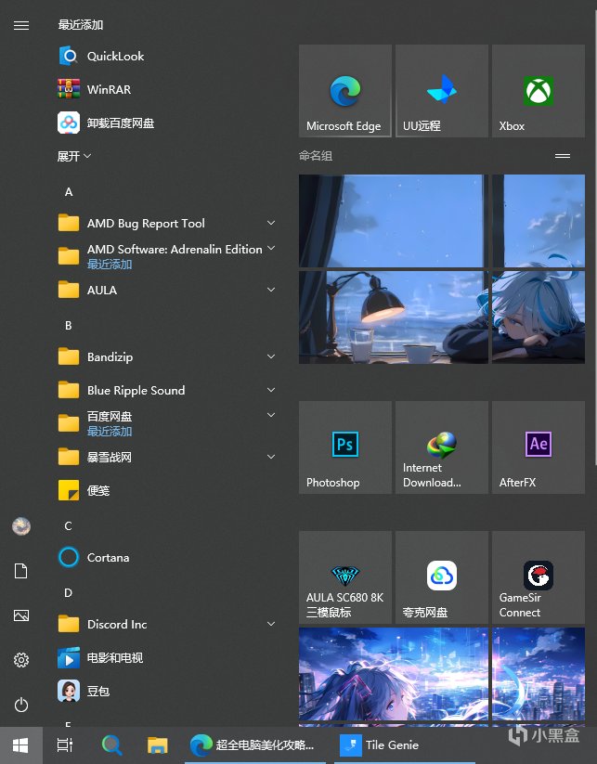Open the Microsoft Edge tile
The height and width of the screenshot is (764, 597).
(x=345, y=91)
